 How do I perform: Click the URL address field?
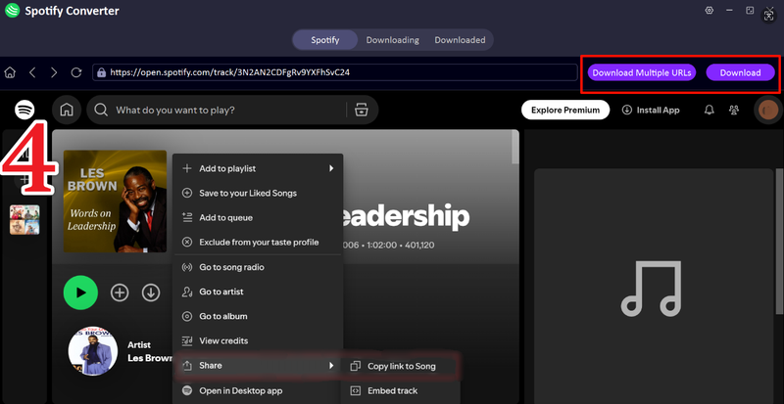(335, 72)
